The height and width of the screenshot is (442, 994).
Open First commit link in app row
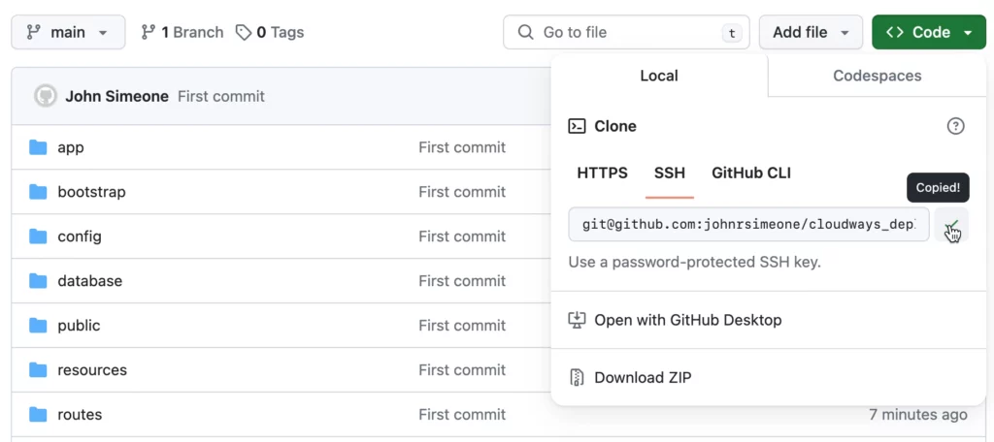point(462,147)
